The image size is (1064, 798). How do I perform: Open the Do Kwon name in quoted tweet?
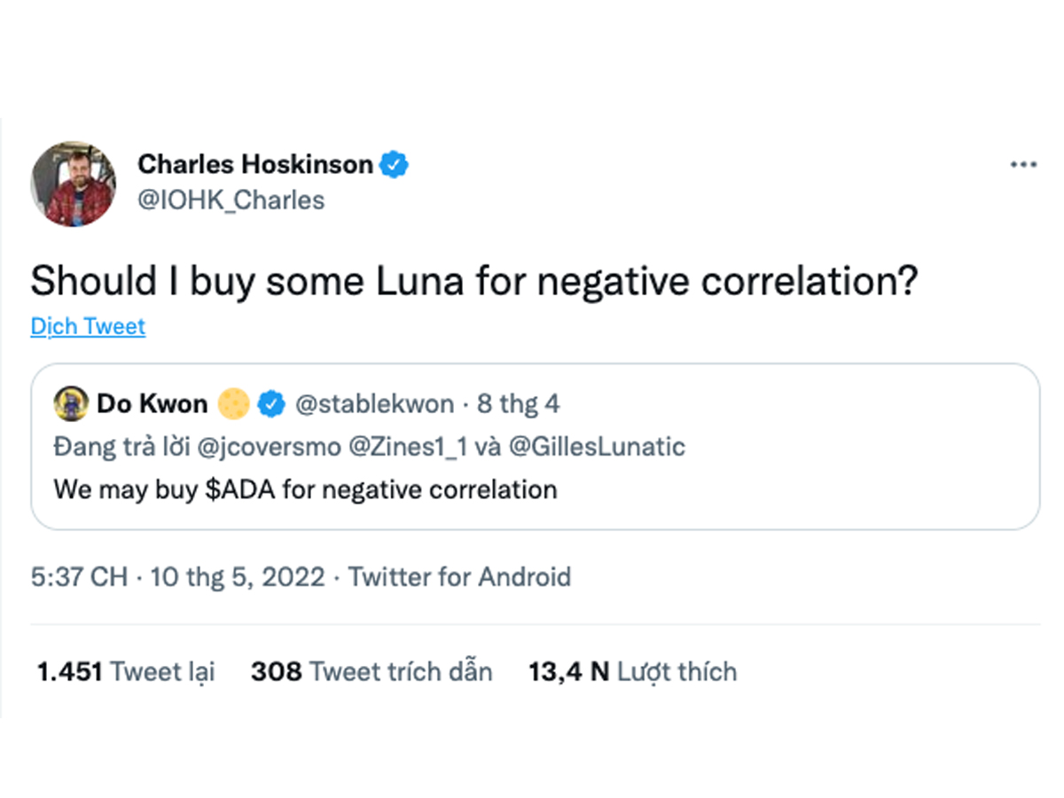[152, 405]
